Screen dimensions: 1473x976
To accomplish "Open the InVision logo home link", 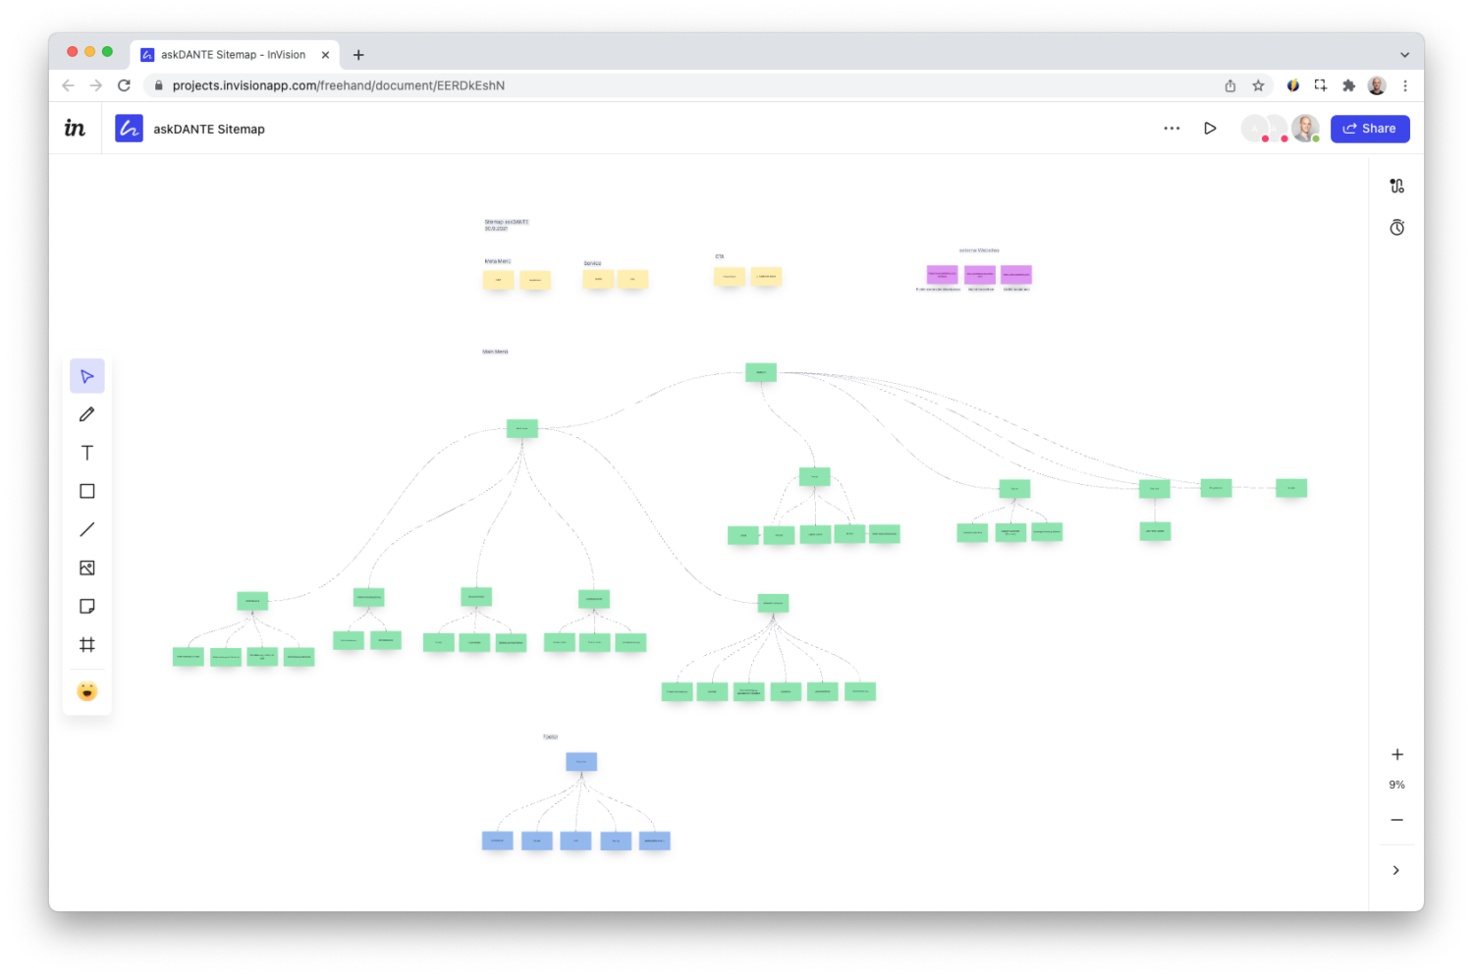I will (x=75, y=128).
